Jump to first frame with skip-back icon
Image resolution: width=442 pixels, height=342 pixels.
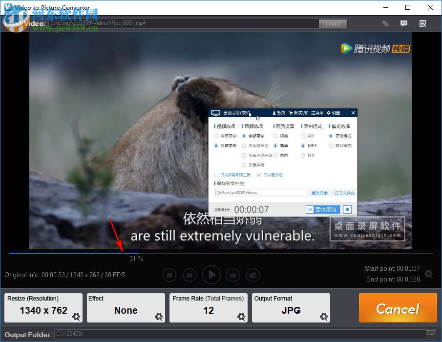point(189,275)
